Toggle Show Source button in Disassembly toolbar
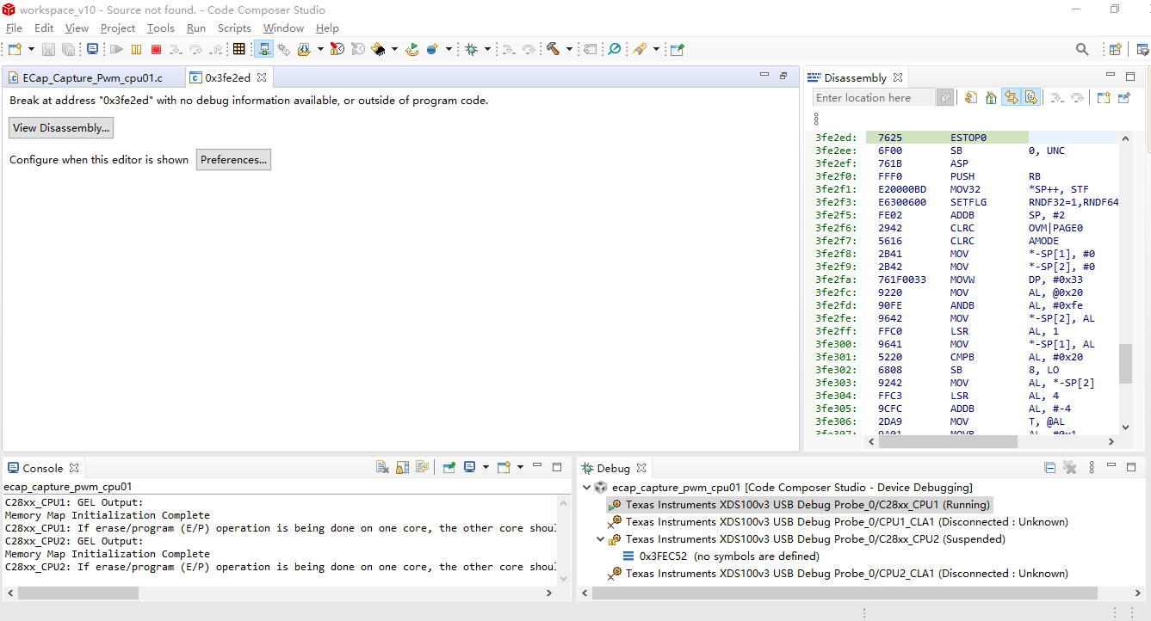 [1030, 98]
